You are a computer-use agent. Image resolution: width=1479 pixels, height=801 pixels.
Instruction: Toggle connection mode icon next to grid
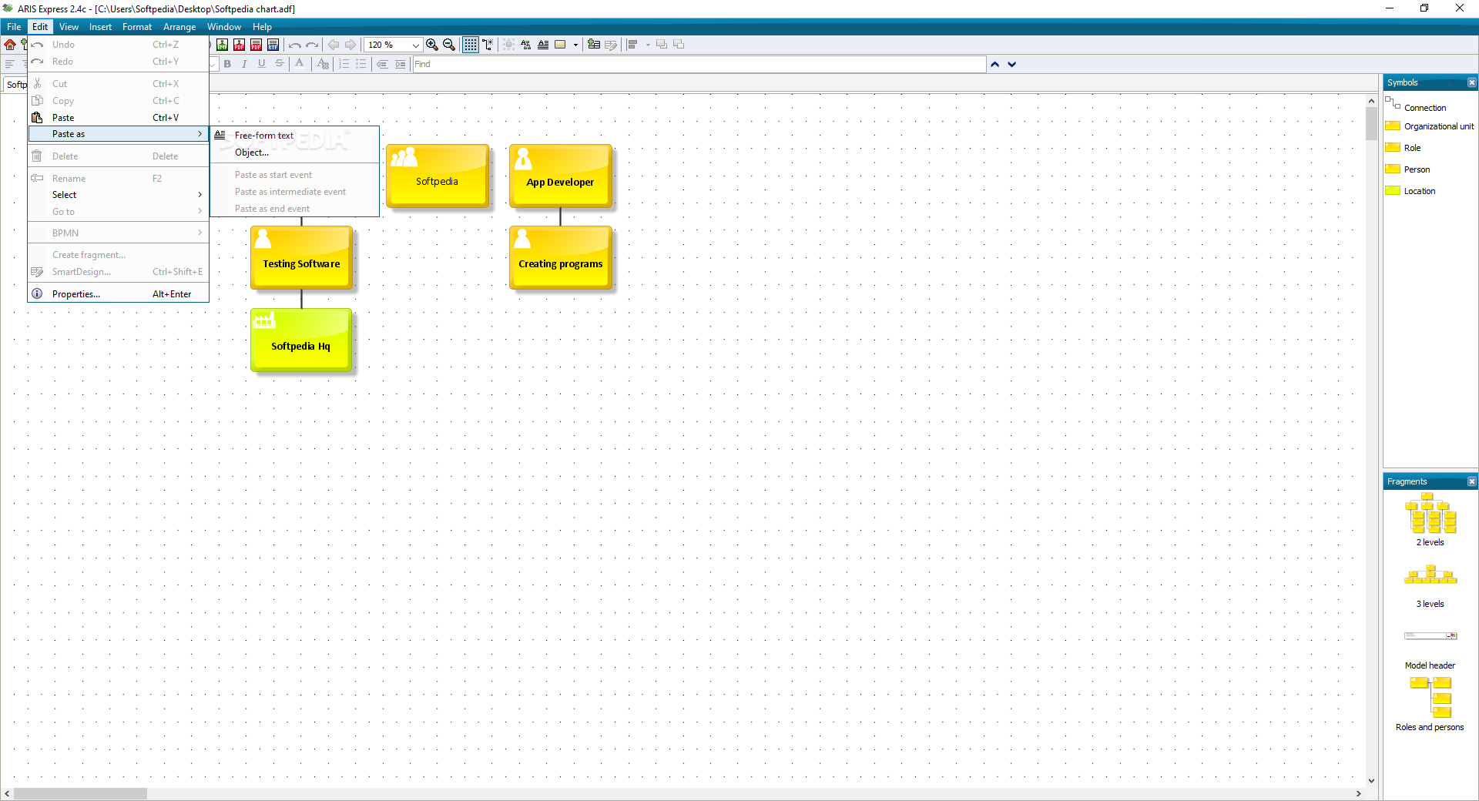pos(488,45)
